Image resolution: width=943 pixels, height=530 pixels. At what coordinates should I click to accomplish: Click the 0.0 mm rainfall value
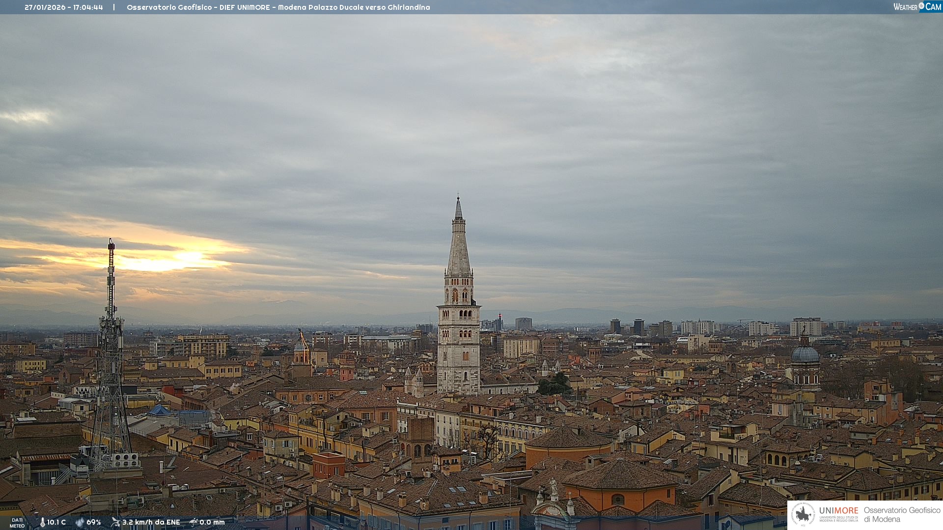[212, 522]
